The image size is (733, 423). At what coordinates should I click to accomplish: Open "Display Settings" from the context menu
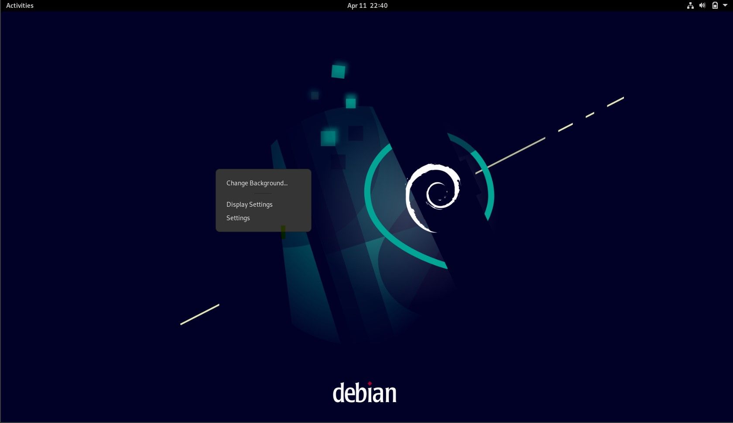[249, 204]
